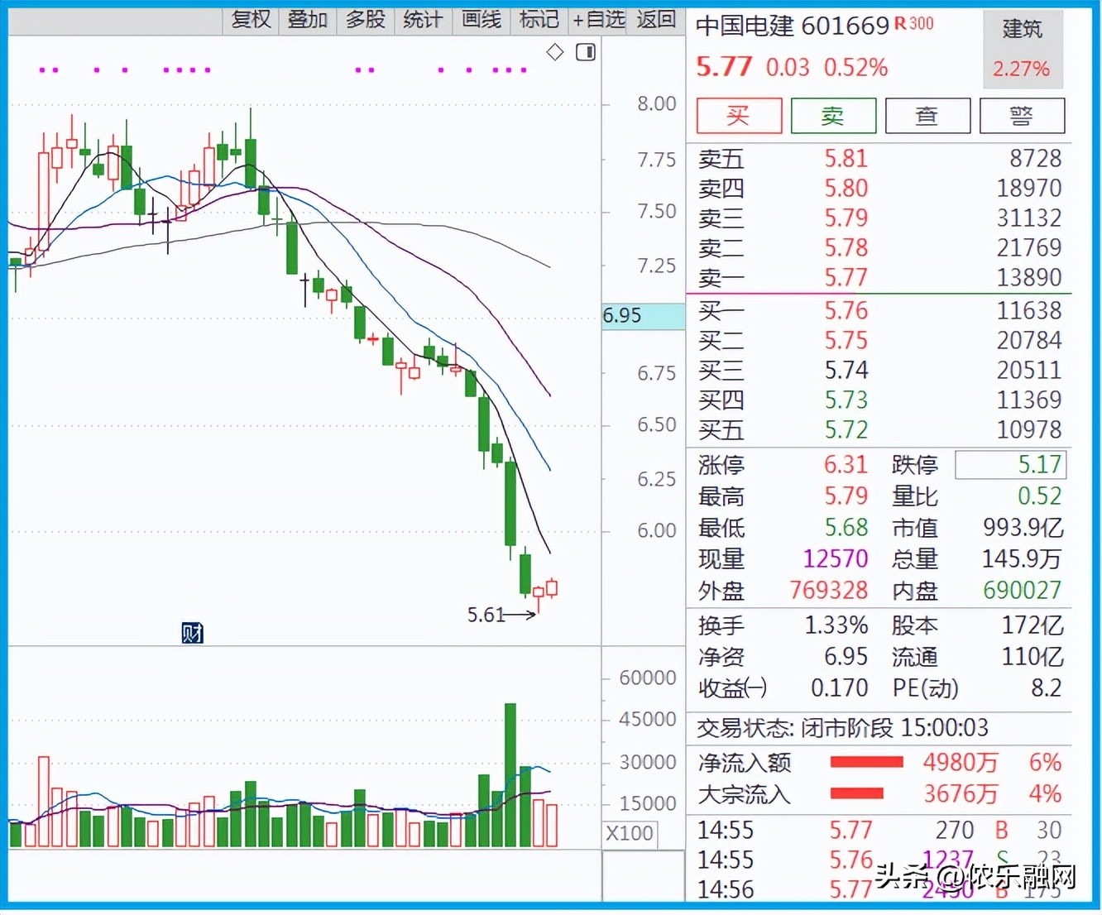Click the 涨停 limit-up value 6.31

846,464
